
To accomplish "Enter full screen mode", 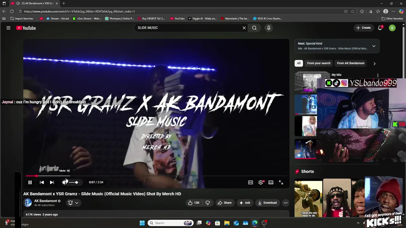I will click(x=281, y=182).
